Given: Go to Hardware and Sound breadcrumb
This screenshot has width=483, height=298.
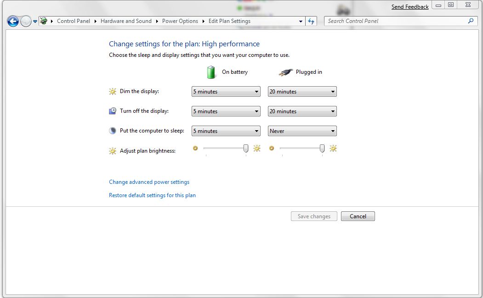Looking at the screenshot, I should coord(126,21).
